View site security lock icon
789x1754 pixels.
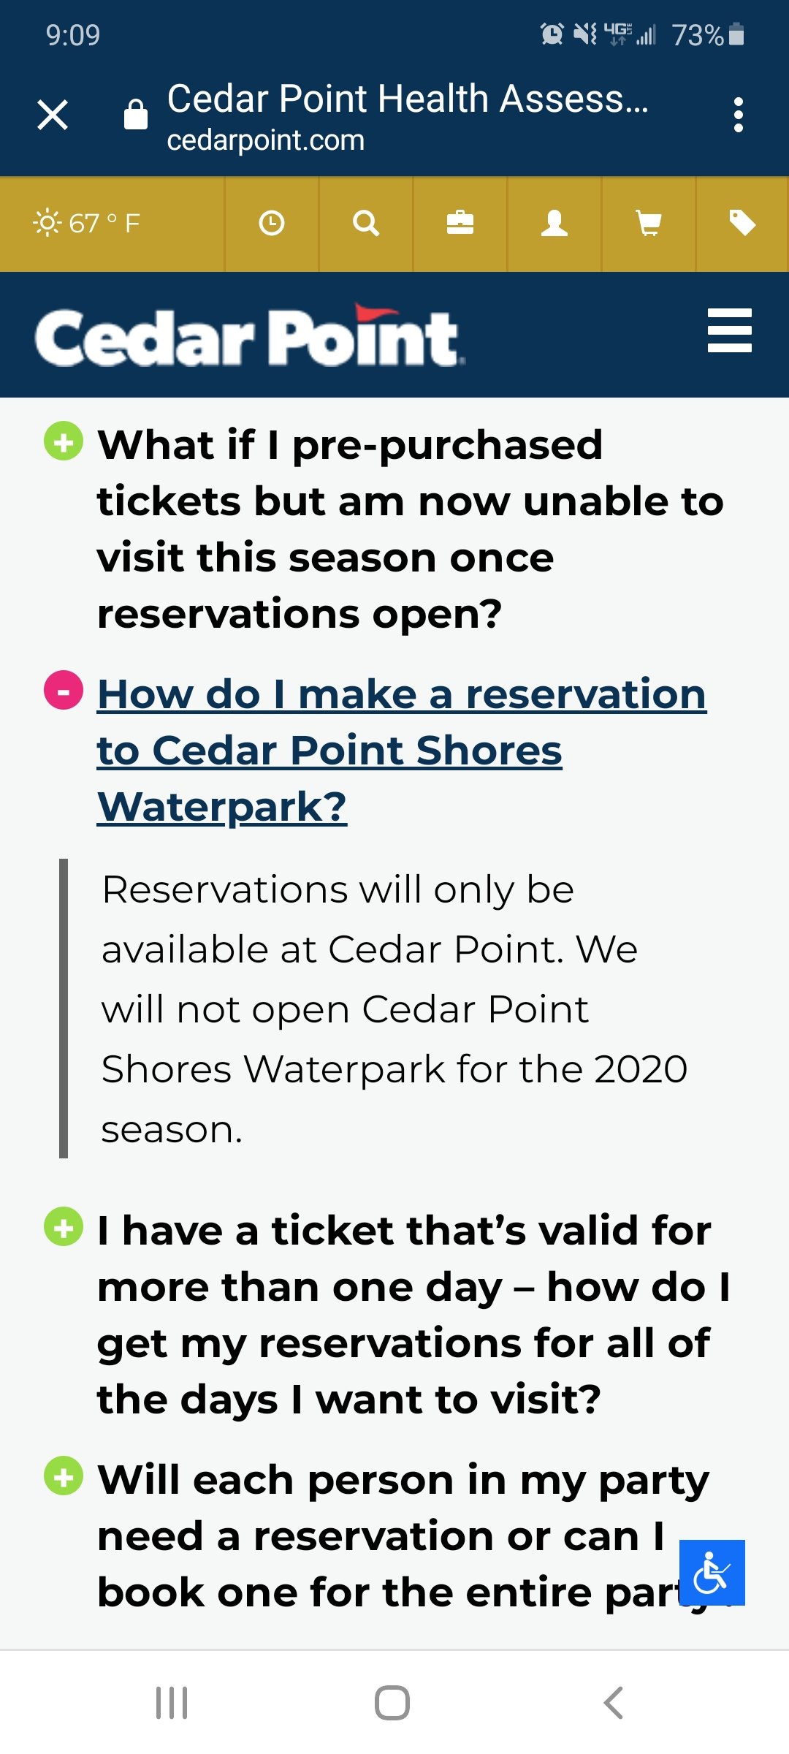[x=136, y=114]
